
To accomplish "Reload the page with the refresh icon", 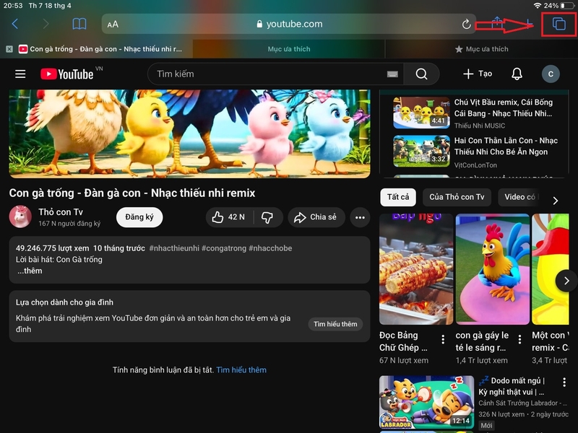I will (x=466, y=25).
